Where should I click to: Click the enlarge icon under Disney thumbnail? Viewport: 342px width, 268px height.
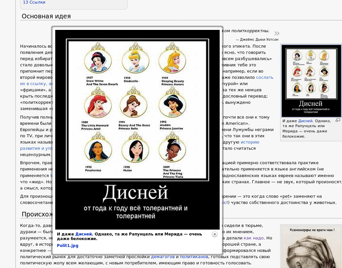[338, 121]
